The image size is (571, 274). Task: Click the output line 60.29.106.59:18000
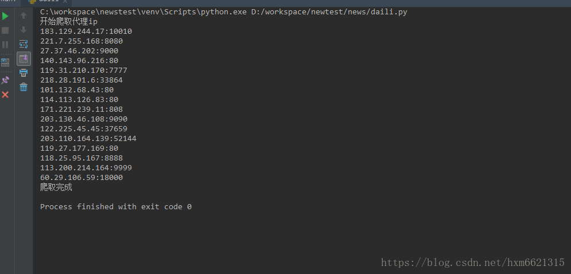click(x=81, y=178)
